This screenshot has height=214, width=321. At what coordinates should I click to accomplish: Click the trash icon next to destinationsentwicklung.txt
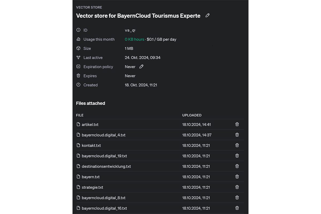point(237,166)
